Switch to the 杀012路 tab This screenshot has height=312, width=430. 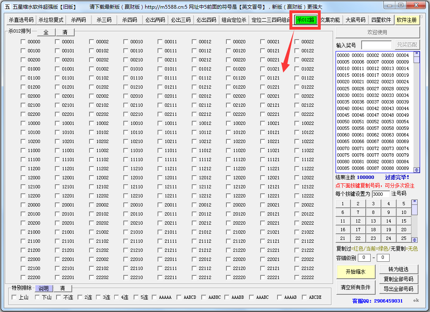point(305,20)
